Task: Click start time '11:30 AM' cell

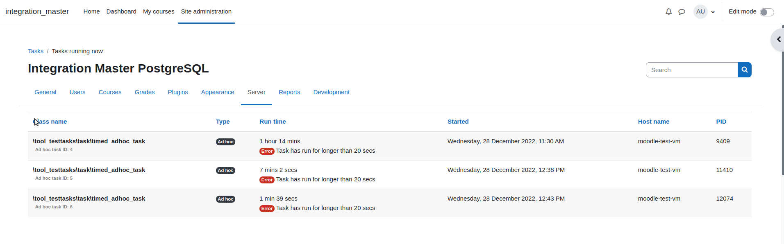Action: [x=506, y=141]
